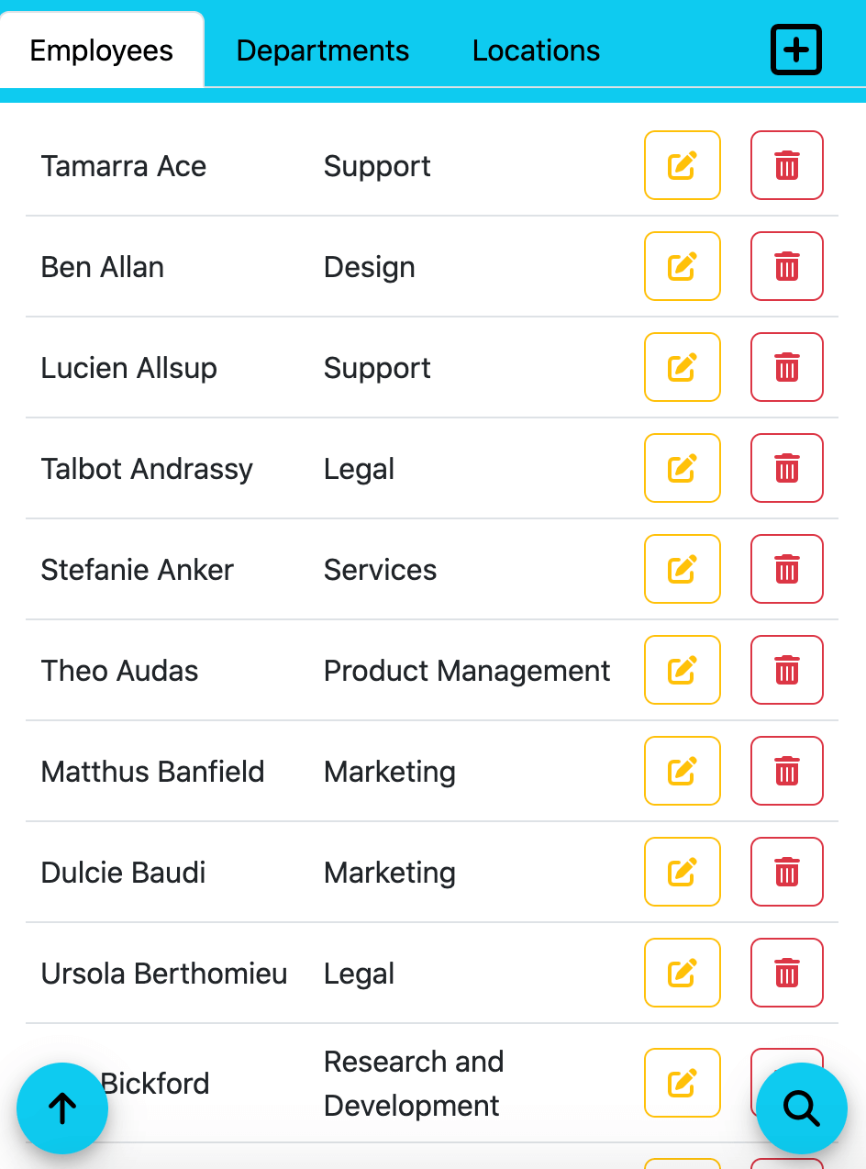Delete Ben Allan from the list
Image resolution: width=866 pixels, height=1169 pixels.
(x=786, y=266)
